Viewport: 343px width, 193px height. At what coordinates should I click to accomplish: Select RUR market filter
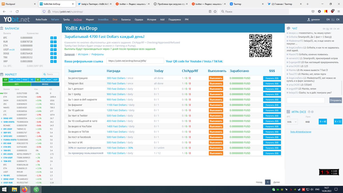49,80
